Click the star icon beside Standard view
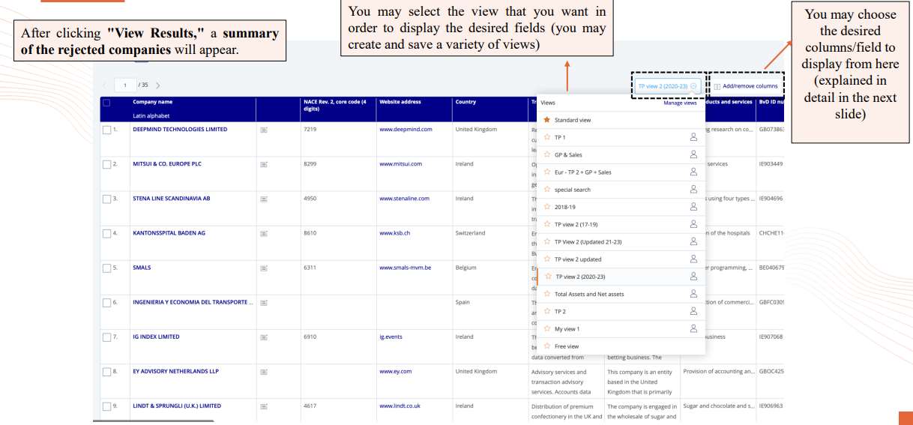This screenshot has width=913, height=425. pos(547,120)
